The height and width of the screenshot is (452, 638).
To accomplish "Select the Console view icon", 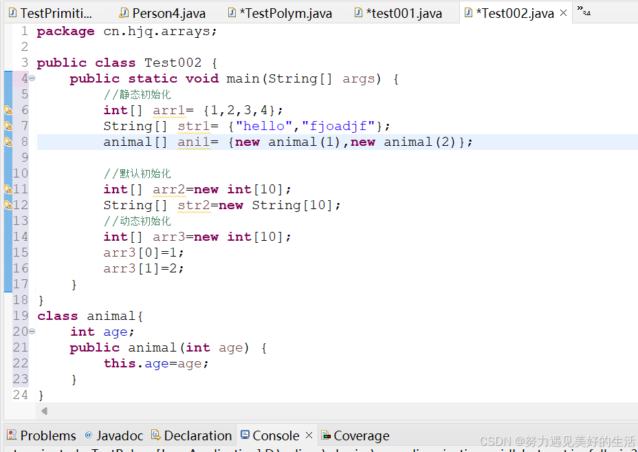I will tap(246, 435).
